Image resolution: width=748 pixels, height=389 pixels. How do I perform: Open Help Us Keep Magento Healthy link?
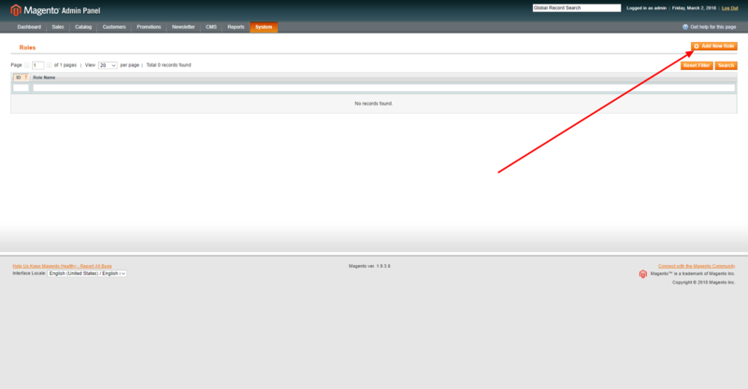point(62,266)
